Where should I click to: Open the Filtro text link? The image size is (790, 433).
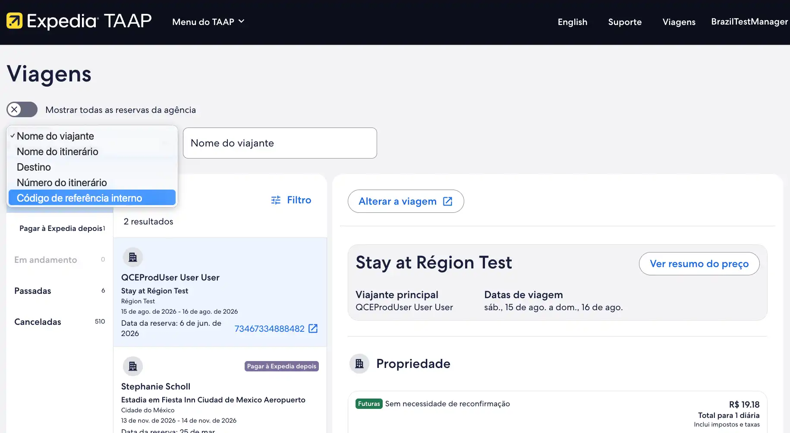[299, 200]
